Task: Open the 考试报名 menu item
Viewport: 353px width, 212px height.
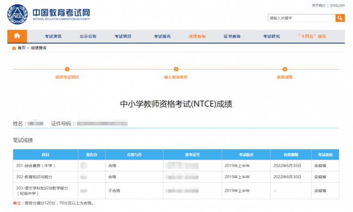Action: coord(162,36)
